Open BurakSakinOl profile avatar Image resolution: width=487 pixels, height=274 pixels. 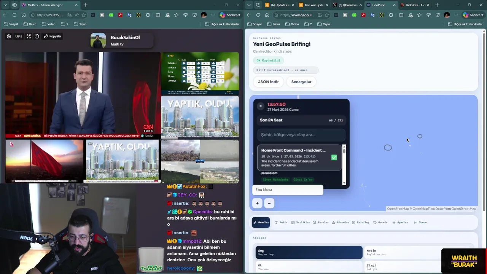point(98,40)
